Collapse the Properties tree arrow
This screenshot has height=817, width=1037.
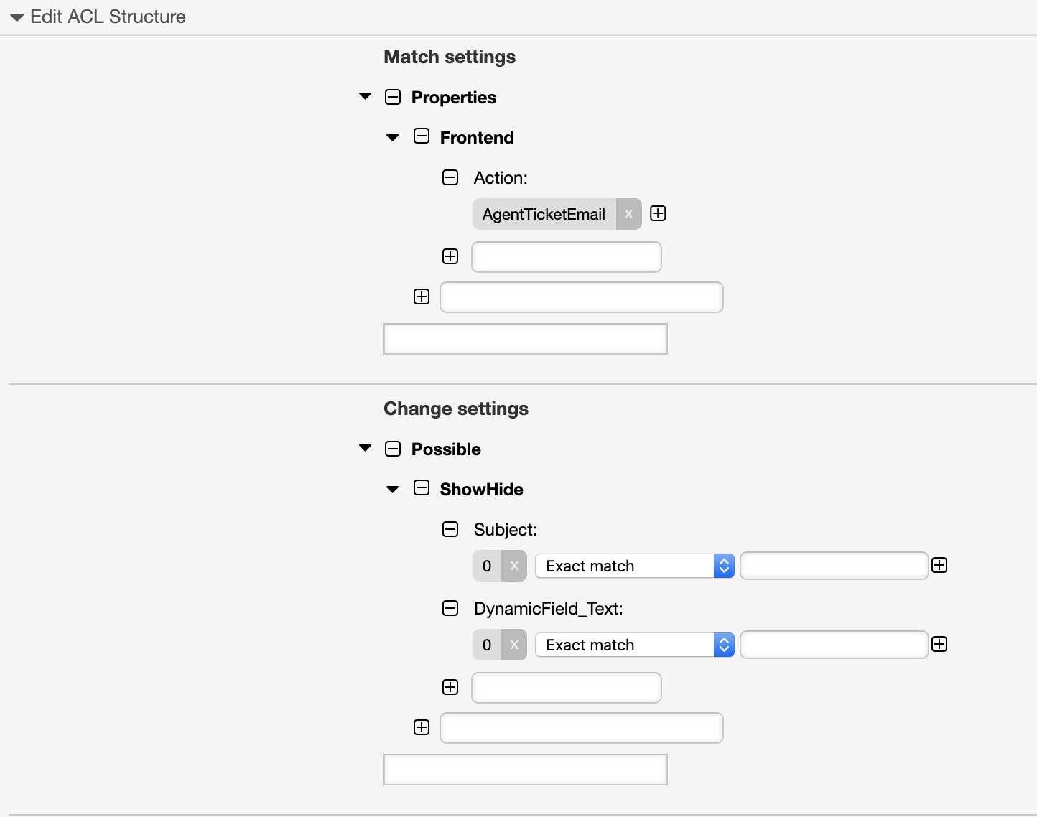(x=366, y=96)
